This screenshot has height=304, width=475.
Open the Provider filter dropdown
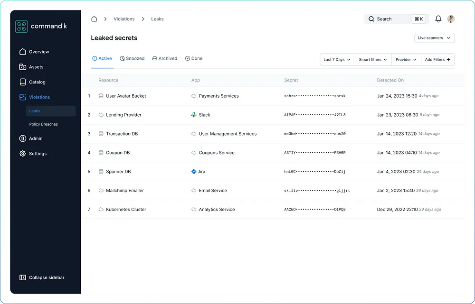[x=406, y=60]
